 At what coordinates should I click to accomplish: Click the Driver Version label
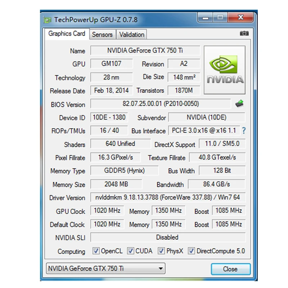pos(67,198)
